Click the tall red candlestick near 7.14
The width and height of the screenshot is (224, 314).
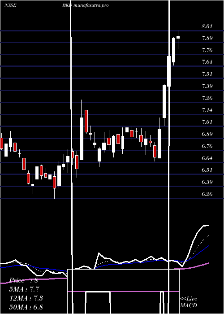coord(86,122)
